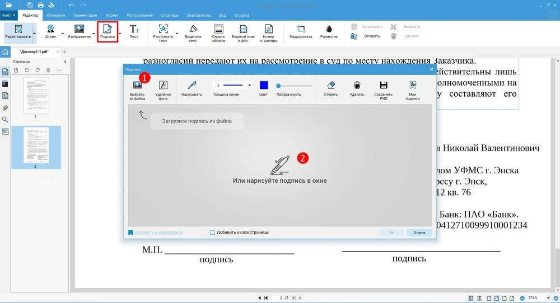Enable Добавить на все страницы checkbox
The image size is (560, 303).
[x=212, y=233]
